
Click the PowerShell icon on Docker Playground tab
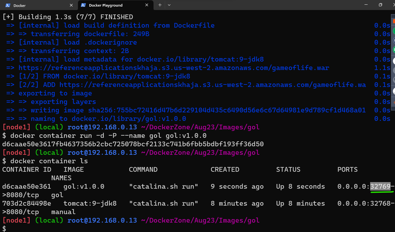[x=84, y=5]
